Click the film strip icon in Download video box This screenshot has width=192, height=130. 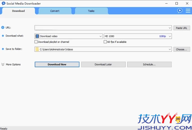pos(37,36)
